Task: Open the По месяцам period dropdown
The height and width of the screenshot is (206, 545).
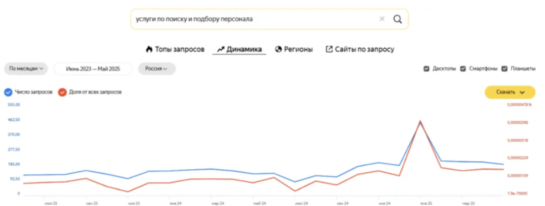Action: (x=26, y=69)
